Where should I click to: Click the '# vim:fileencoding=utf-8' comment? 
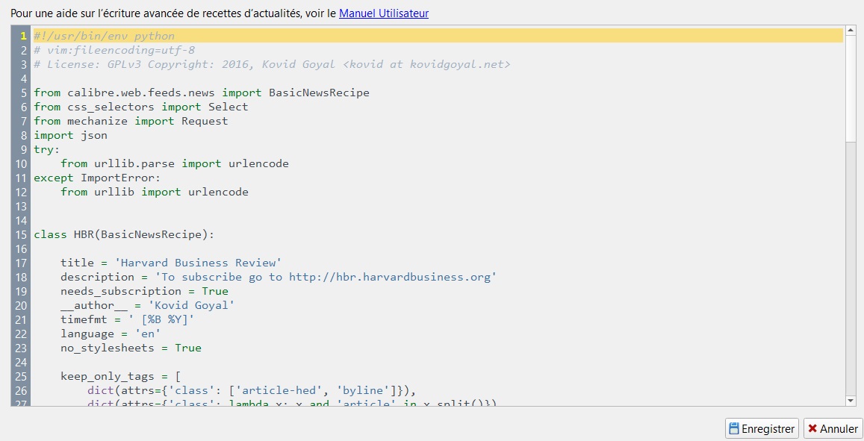pos(114,50)
